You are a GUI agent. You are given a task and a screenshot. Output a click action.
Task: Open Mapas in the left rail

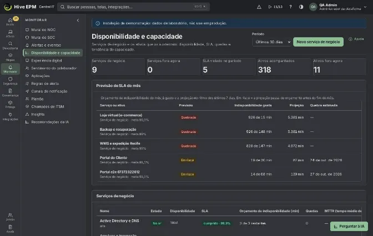(10, 57)
